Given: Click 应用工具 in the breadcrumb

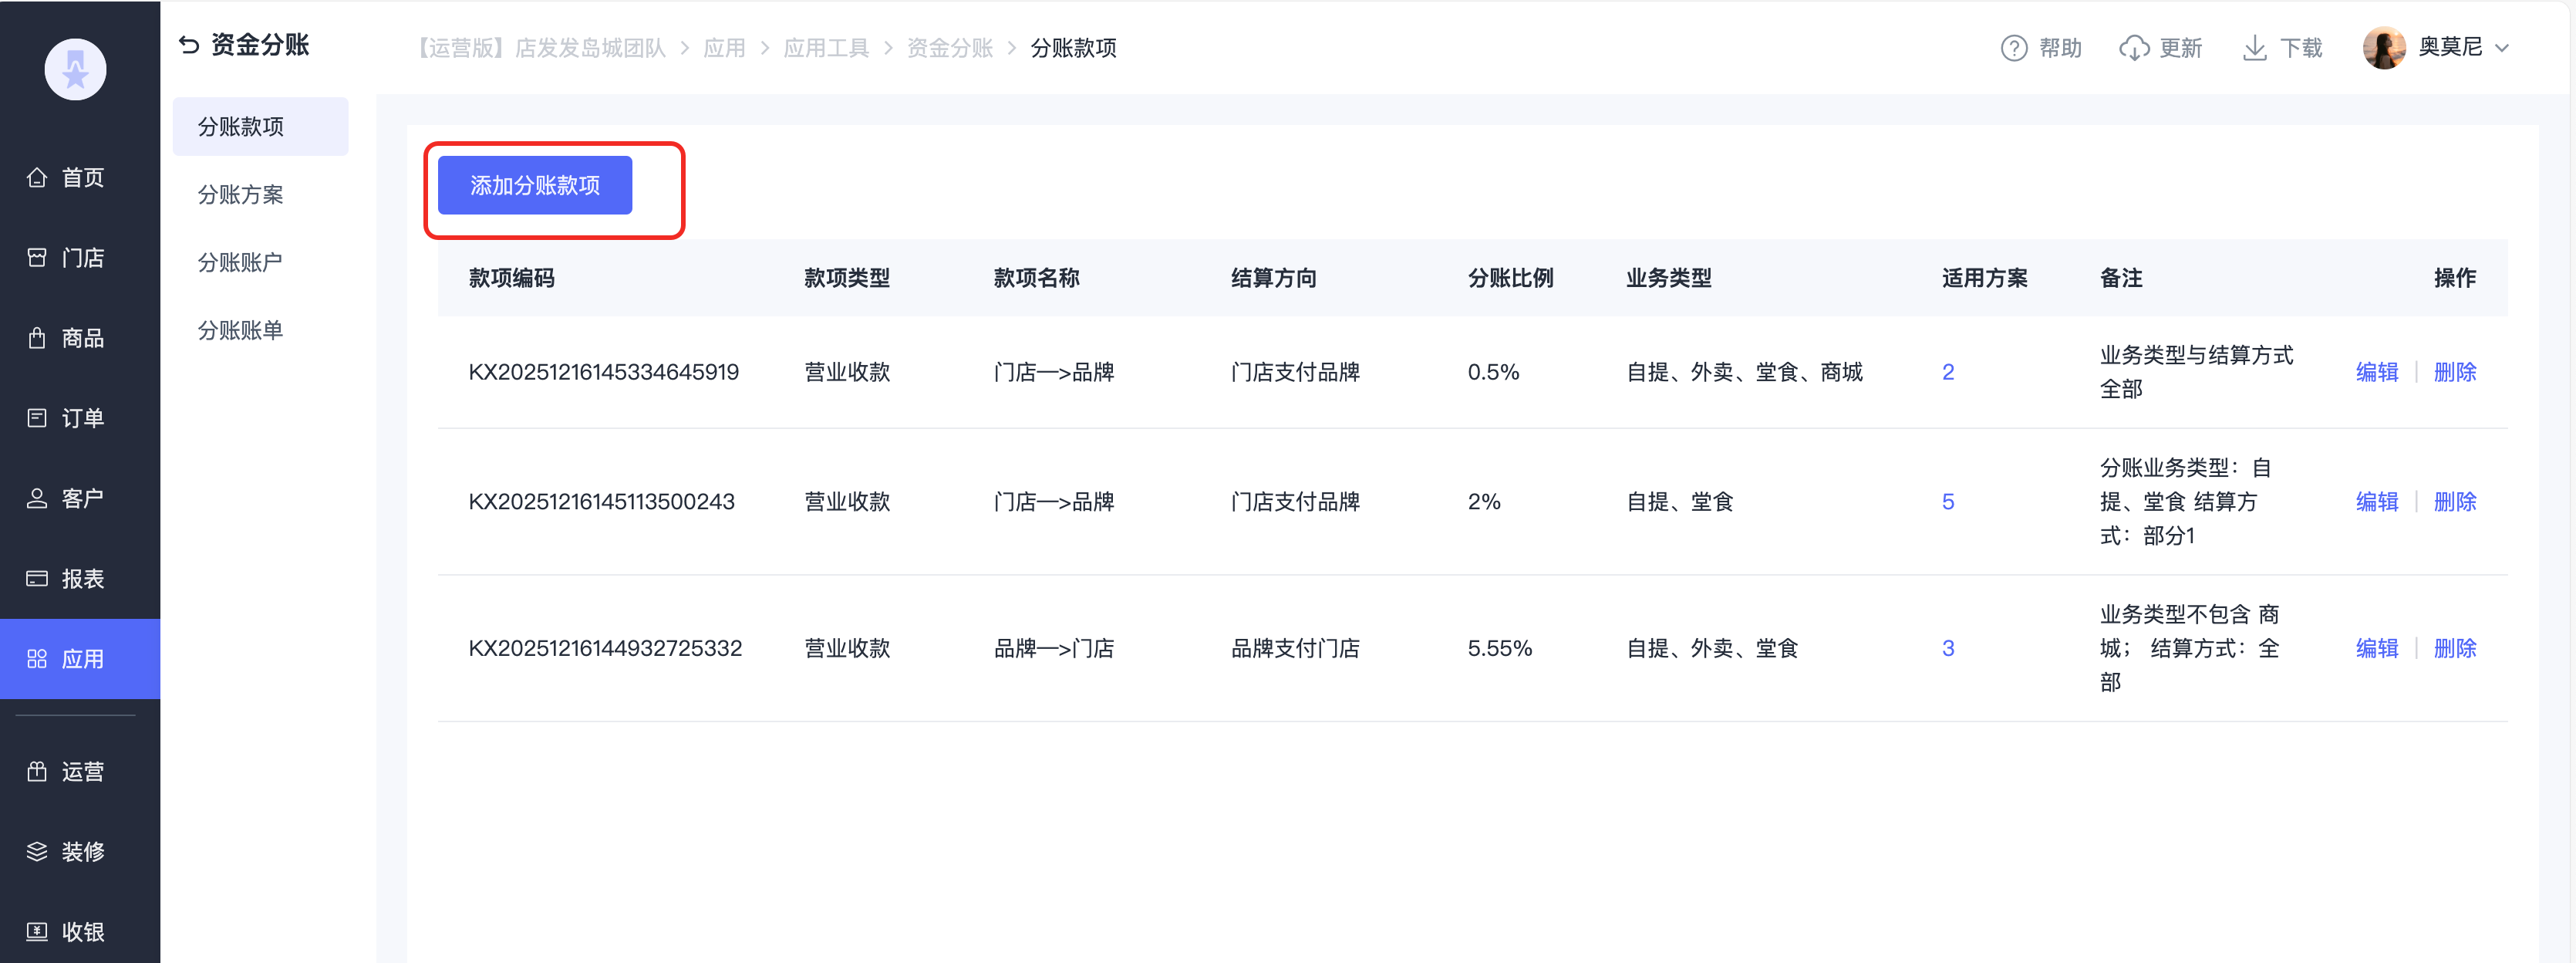Looking at the screenshot, I should tap(825, 48).
